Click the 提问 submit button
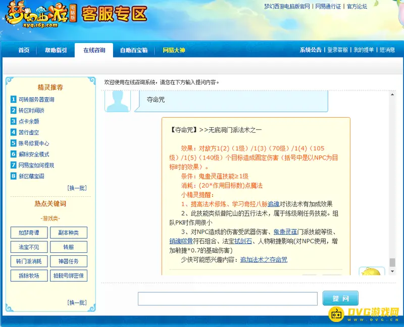The height and width of the screenshot is (327, 404). [340, 298]
